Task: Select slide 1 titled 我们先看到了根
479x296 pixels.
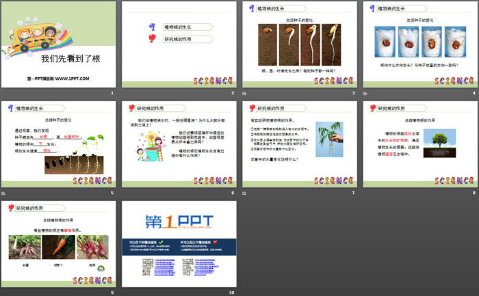Action: click(x=58, y=44)
